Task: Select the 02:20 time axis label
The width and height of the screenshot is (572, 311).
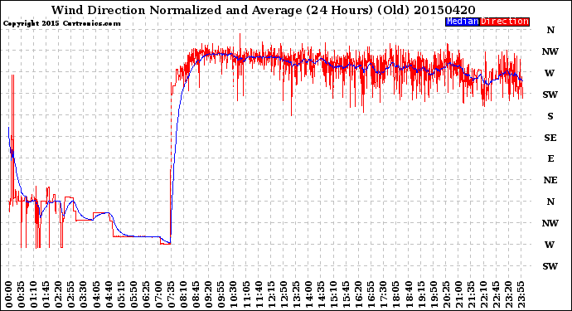Action: point(59,294)
